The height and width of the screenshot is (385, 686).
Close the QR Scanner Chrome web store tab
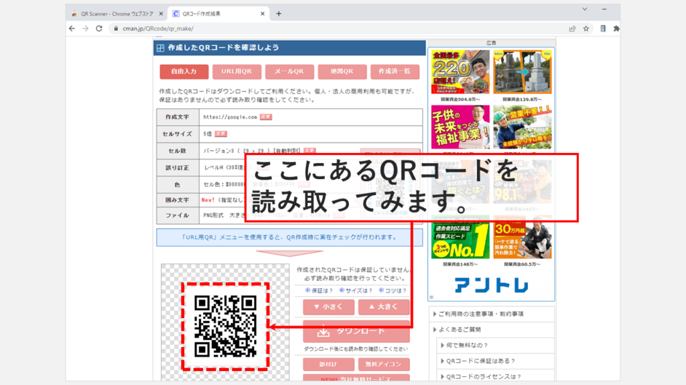point(161,13)
